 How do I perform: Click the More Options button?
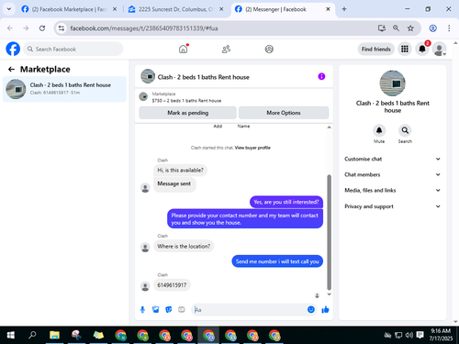(284, 113)
